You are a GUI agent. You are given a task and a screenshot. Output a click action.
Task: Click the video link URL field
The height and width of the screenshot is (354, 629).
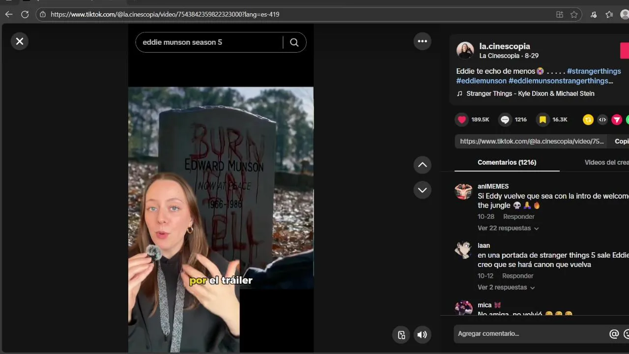pos(532,141)
